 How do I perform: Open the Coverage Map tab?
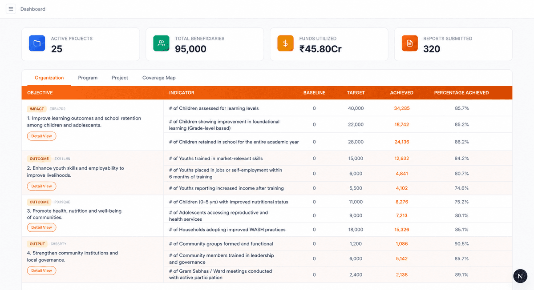(159, 78)
